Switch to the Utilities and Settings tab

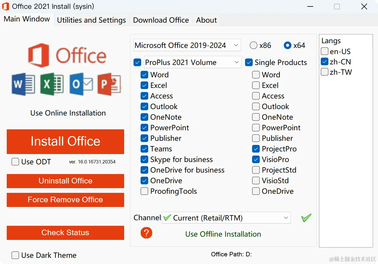tap(91, 20)
